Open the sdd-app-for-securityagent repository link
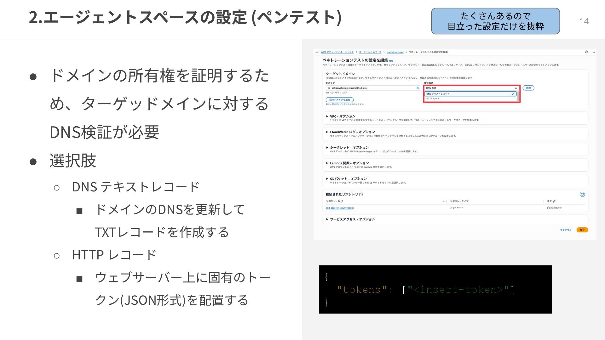The image size is (605, 340). 340,208
